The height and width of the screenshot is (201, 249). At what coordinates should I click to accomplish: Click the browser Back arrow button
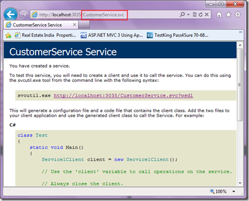click(10, 14)
